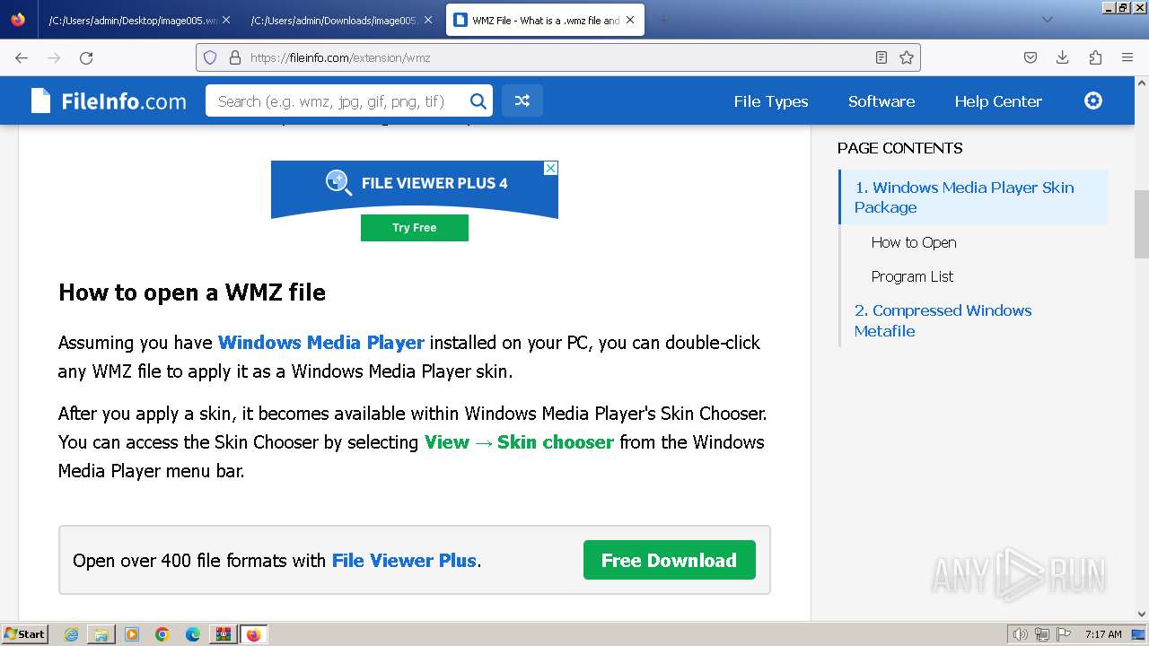Open Action Center flag icon
Image resolution: width=1149 pixels, height=646 pixels.
(x=1065, y=634)
